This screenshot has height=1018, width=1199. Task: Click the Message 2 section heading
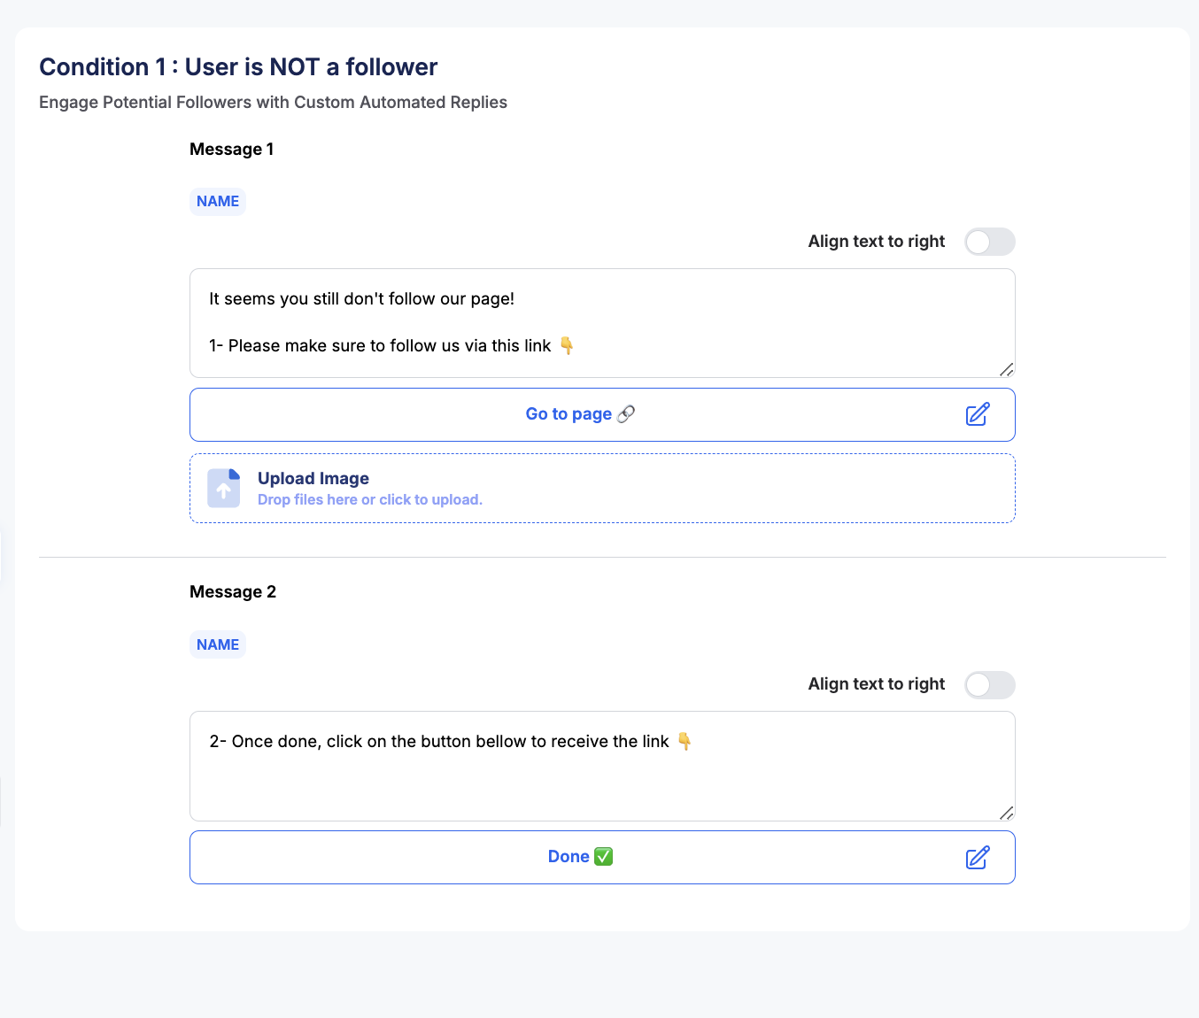pyautogui.click(x=233, y=591)
